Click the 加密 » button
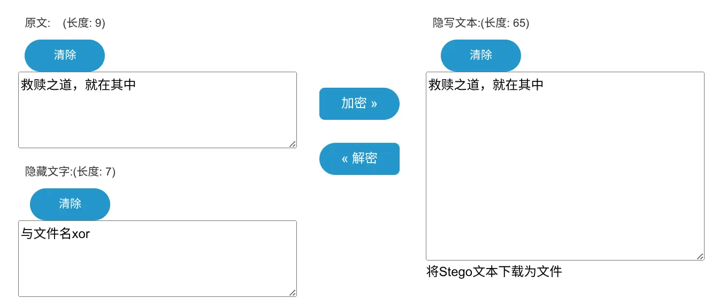This screenshot has height=306, width=727. click(x=359, y=104)
